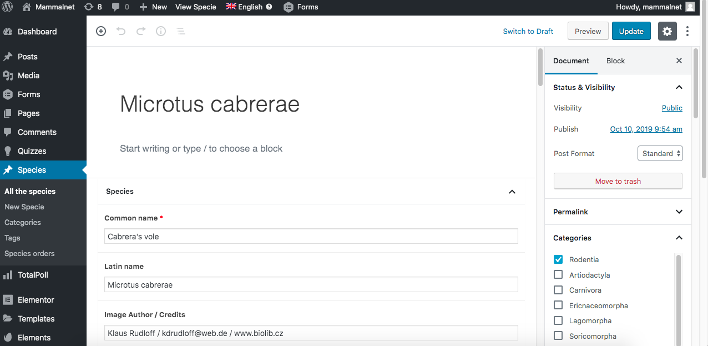Click the Add block plus icon
Viewport: 708px width, 346px height.
(x=101, y=32)
